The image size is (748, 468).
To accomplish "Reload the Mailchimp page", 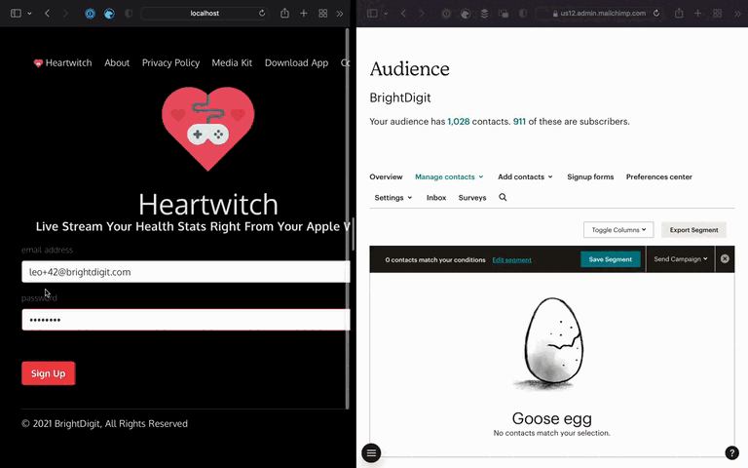I will click(656, 14).
